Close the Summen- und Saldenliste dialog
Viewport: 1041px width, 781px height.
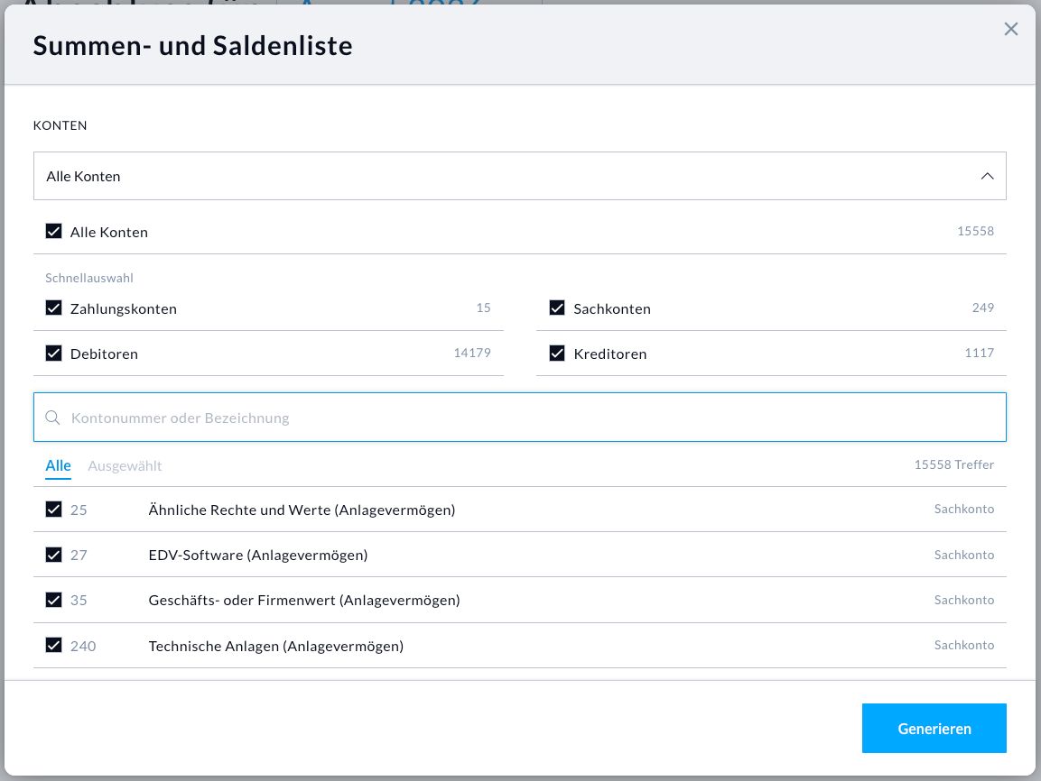pos(1010,29)
